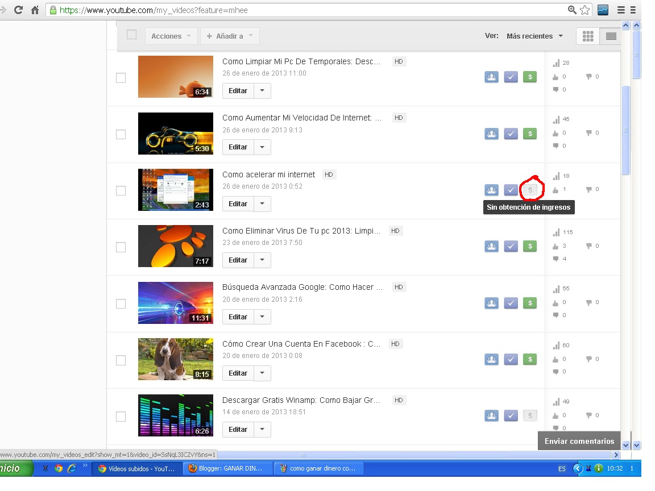Tick the Búsqueda Avanzada Google checkbox
Viewport: 655px width, 491px height.
coord(121,303)
